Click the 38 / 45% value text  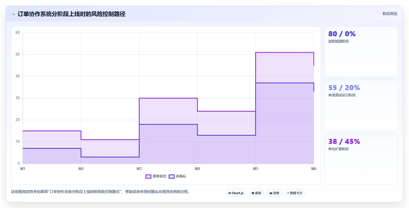tap(344, 142)
